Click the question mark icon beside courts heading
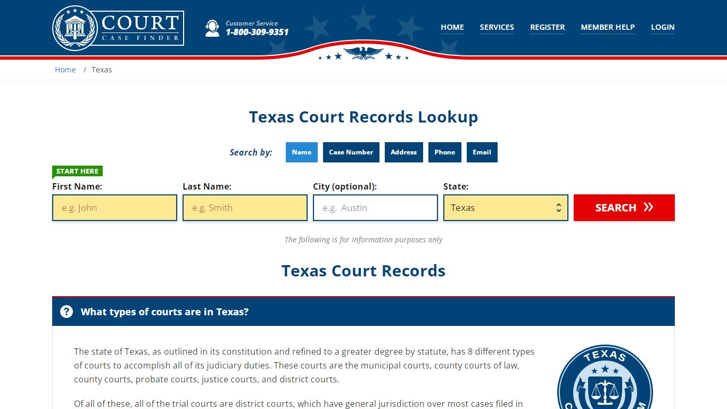Screen dimensions: 727x409 [67, 312]
